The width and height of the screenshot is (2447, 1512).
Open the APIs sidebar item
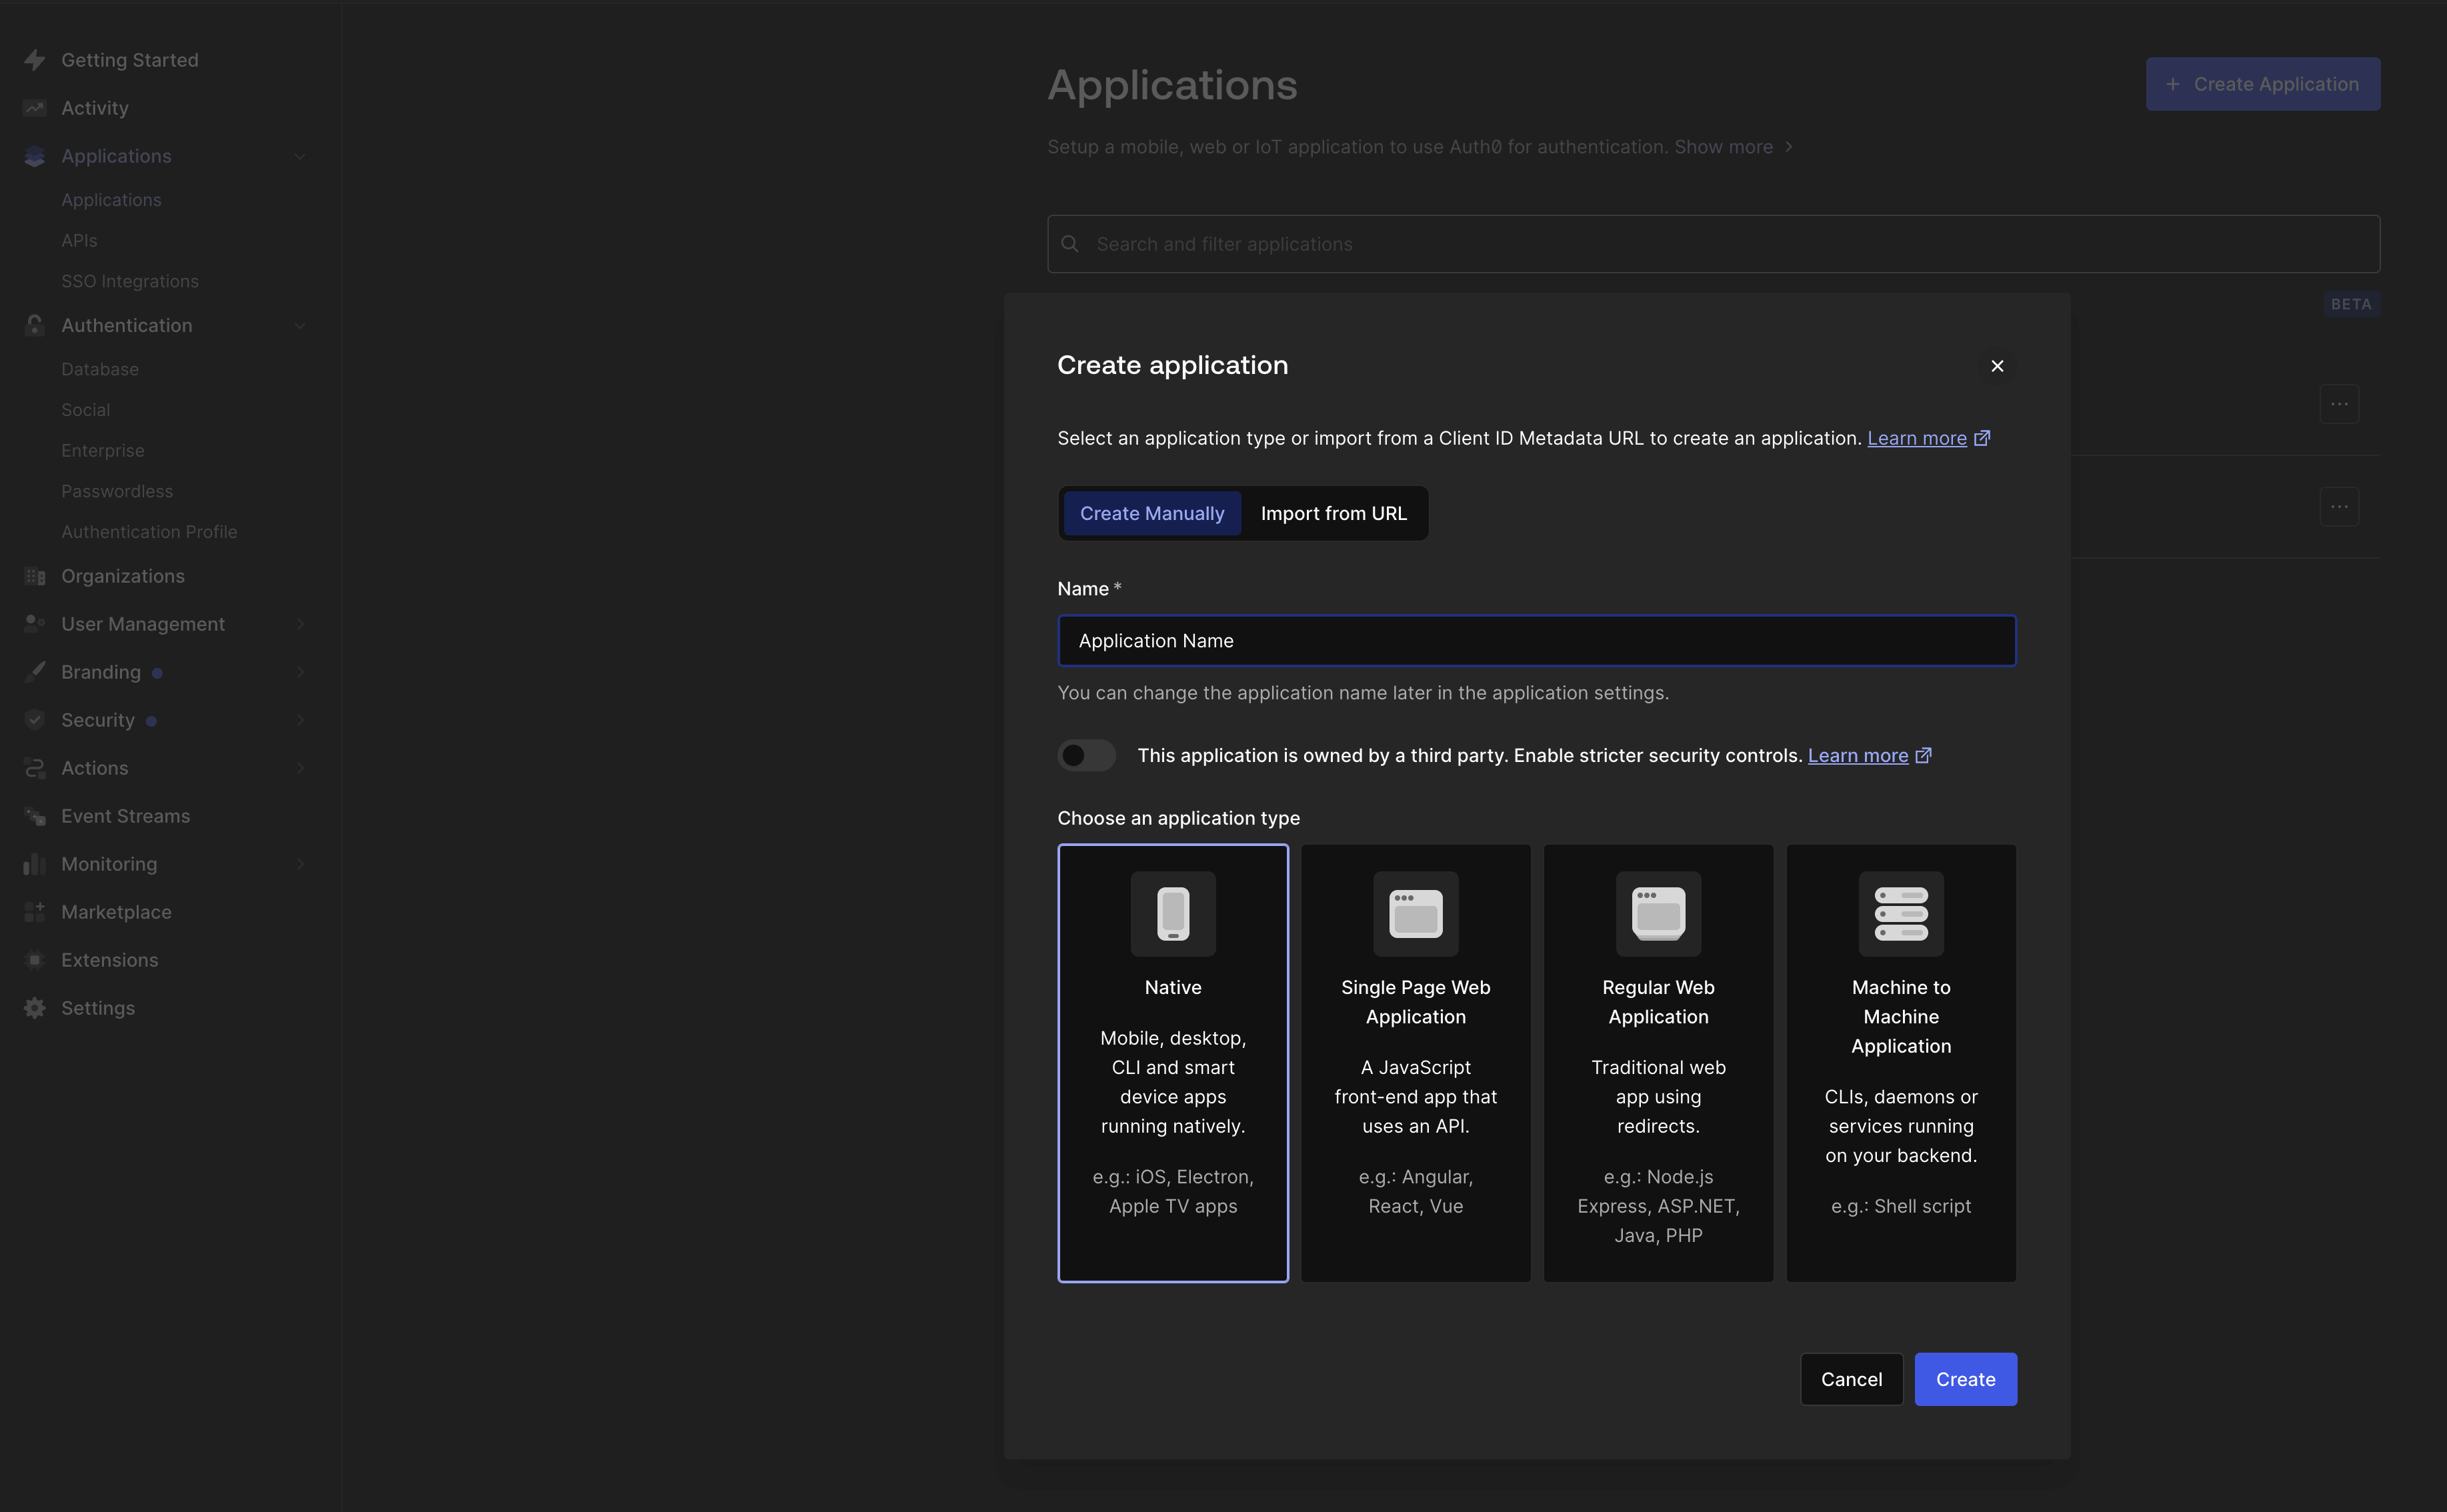pos(79,241)
